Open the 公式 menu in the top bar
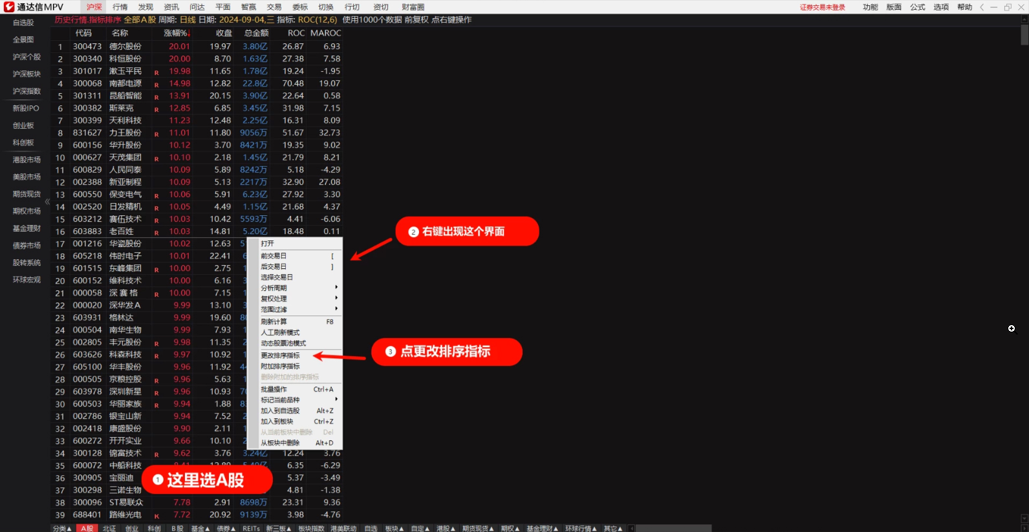1029x532 pixels. point(917,7)
